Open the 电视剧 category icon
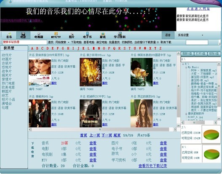This screenshot has width=222, height=174. (39, 35)
